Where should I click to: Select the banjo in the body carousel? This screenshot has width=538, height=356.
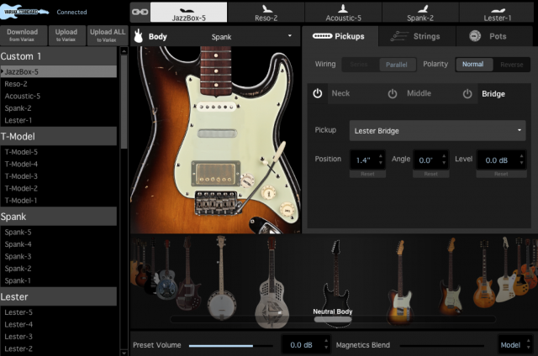pyautogui.click(x=221, y=279)
